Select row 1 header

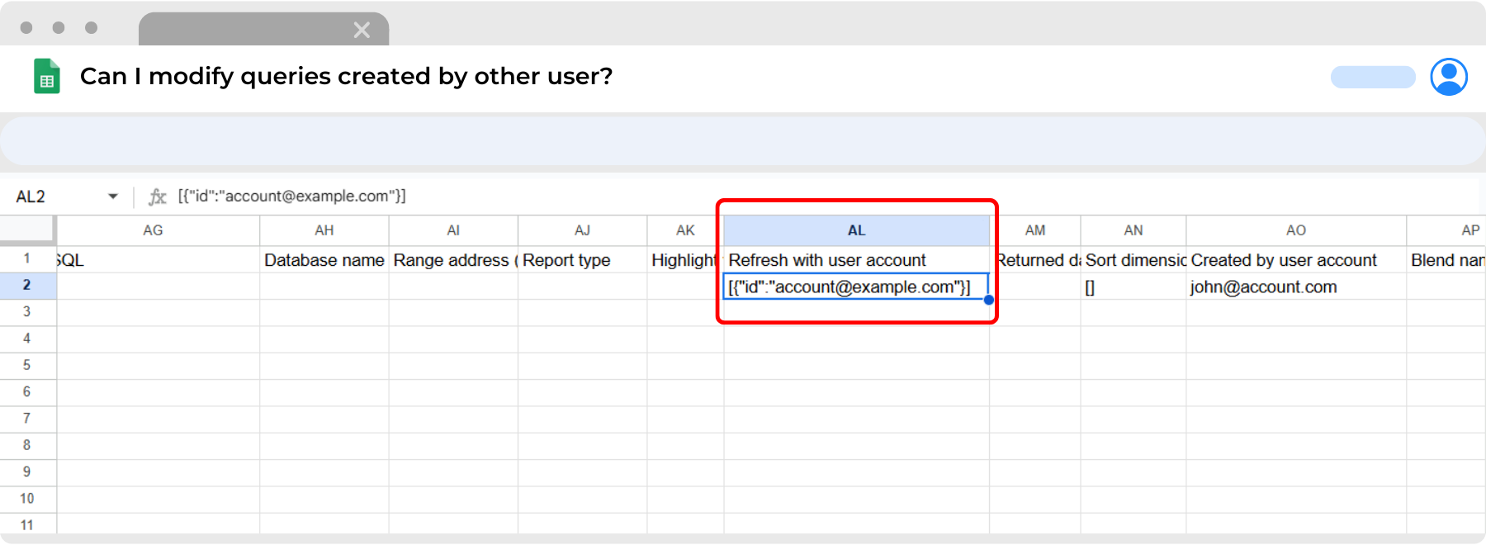27,259
